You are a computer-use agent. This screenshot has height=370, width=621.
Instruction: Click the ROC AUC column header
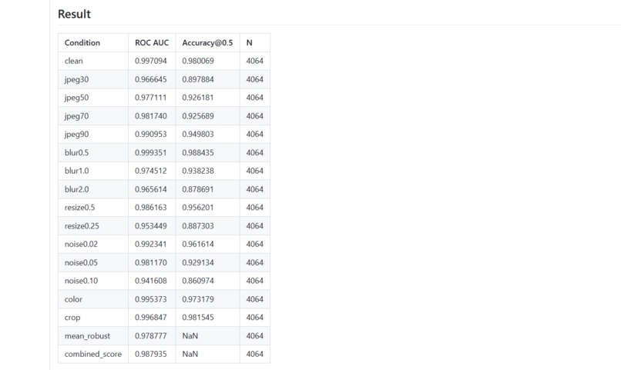point(152,43)
